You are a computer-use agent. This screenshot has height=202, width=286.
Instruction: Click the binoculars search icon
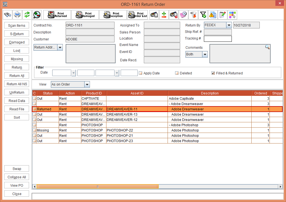8,14
